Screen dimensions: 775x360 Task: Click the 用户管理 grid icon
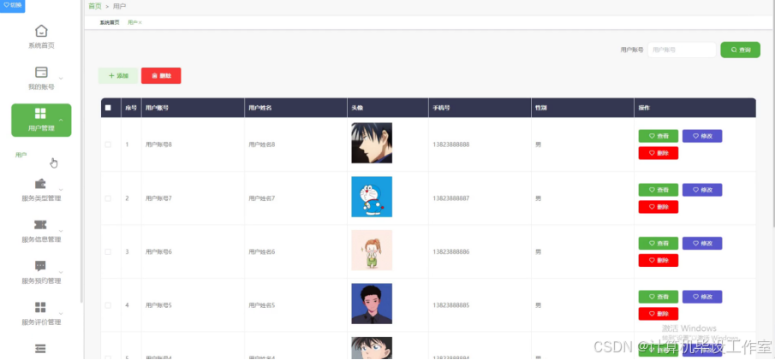(x=40, y=114)
